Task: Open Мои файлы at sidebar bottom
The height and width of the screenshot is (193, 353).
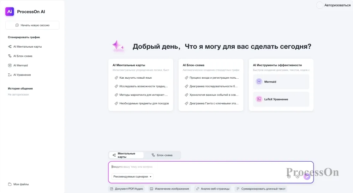Action: [18, 184]
